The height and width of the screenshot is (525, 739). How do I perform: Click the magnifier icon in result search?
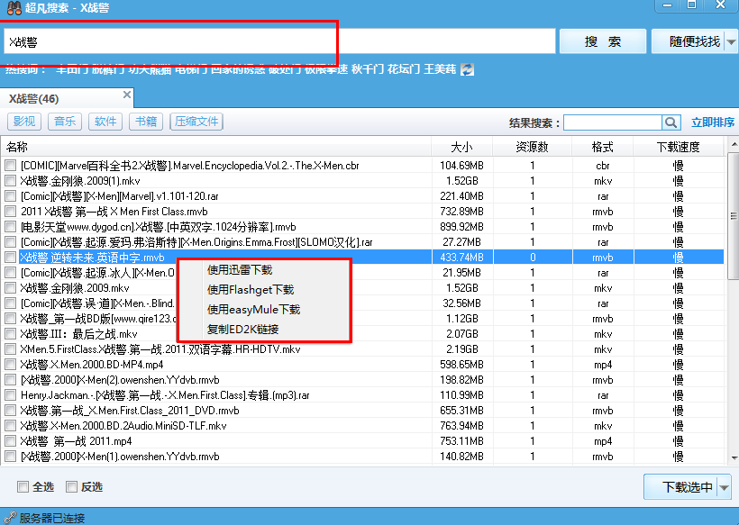(671, 122)
